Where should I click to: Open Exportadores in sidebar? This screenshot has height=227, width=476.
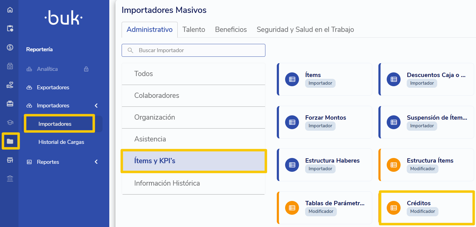click(53, 87)
